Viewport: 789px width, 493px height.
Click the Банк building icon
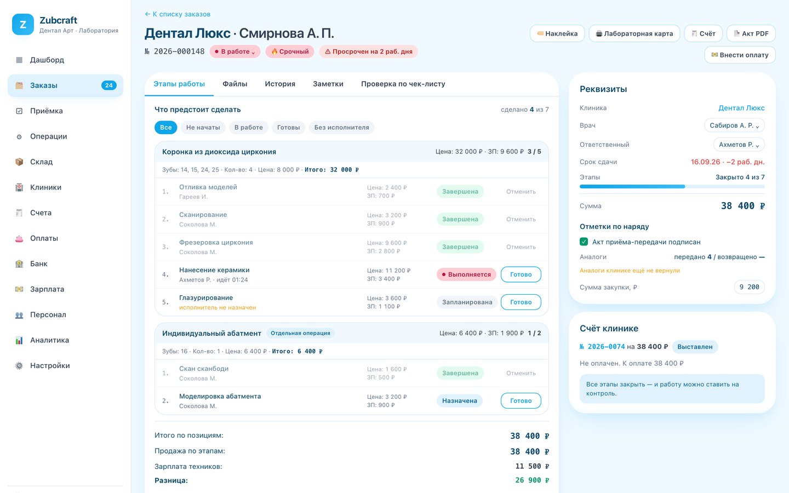(19, 263)
